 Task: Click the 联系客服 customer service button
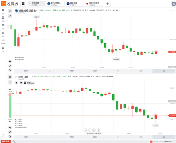[5, 141]
